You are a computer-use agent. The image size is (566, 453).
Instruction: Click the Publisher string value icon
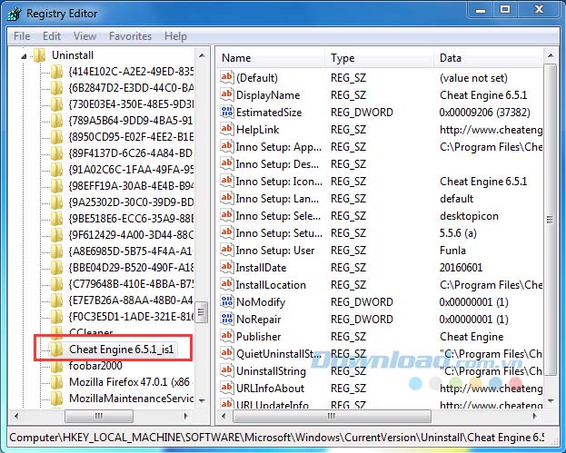(227, 336)
